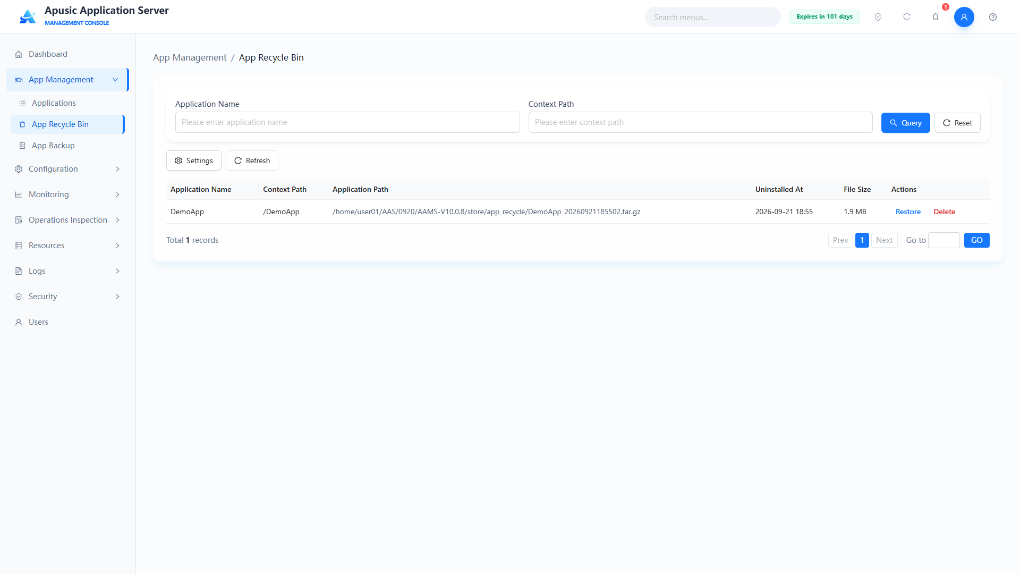
Task: Focus the Context Path input field
Action: (700, 122)
